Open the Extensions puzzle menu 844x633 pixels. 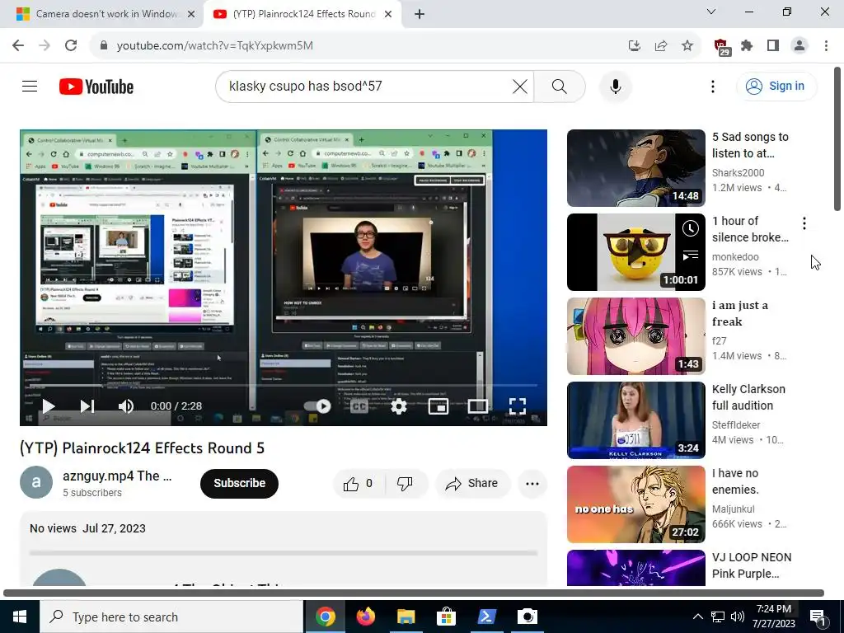(x=747, y=45)
